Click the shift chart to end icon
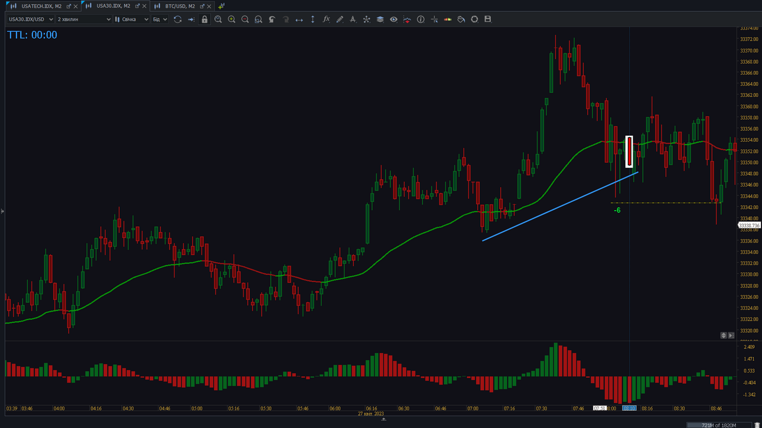The image size is (762, 428). click(x=191, y=19)
